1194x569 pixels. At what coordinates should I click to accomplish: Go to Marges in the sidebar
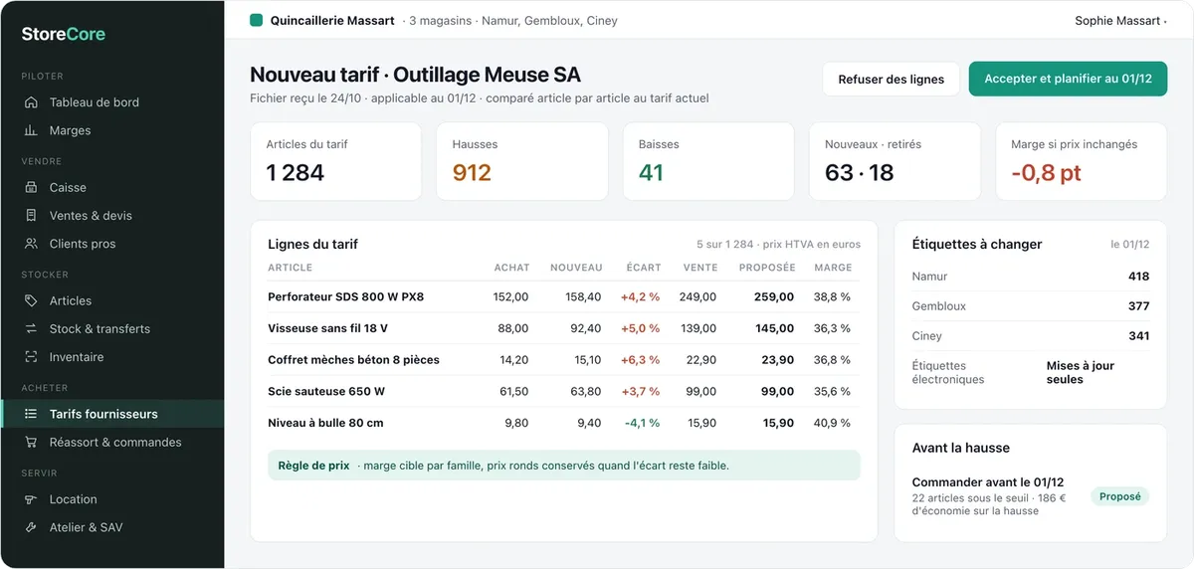(111, 130)
